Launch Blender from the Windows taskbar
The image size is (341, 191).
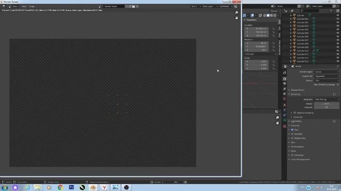click(x=93, y=187)
